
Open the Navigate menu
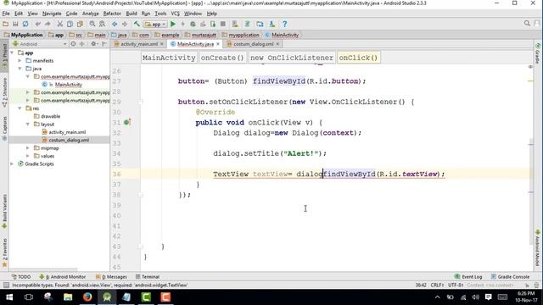click(52, 14)
